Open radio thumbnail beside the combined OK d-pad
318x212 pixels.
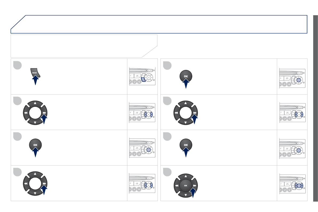click(x=292, y=183)
